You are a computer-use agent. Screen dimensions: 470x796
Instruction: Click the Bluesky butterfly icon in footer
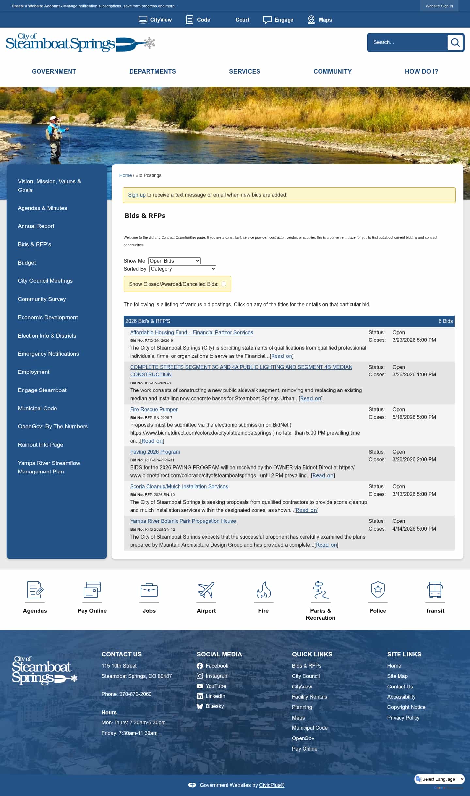tap(200, 706)
